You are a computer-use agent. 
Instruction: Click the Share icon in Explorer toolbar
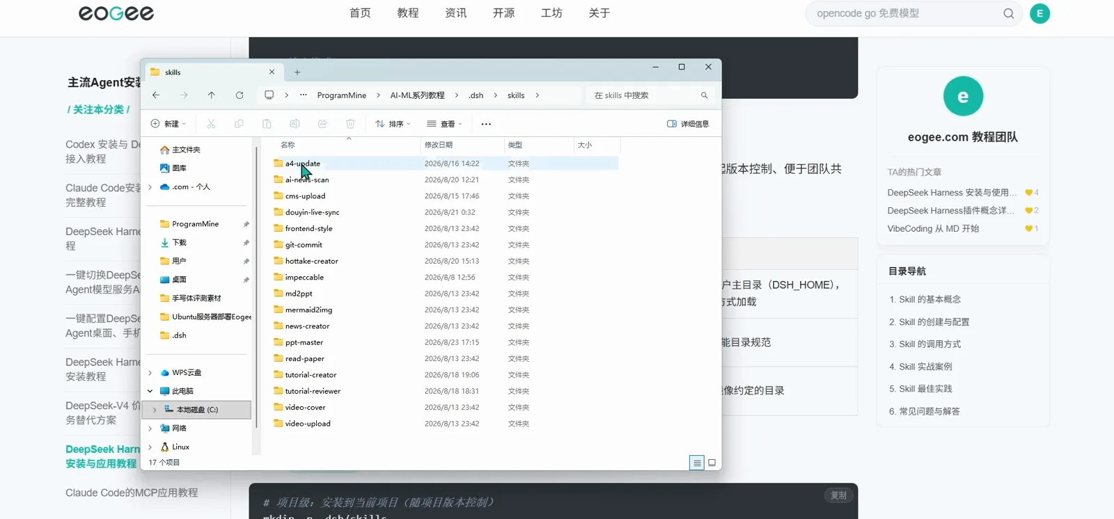pos(322,124)
